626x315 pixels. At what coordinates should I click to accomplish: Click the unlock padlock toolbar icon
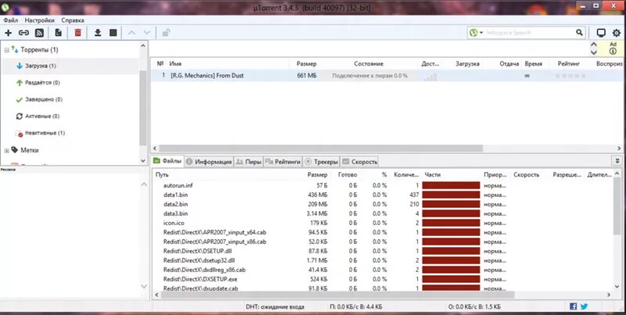coord(167,33)
